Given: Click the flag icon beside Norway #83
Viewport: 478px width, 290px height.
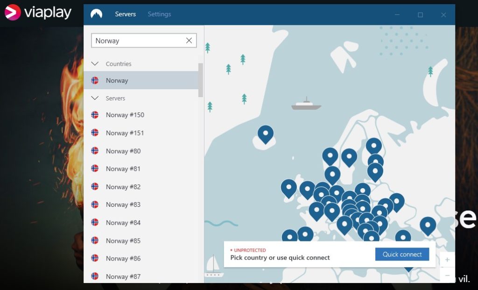Looking at the screenshot, I should pyautogui.click(x=95, y=205).
